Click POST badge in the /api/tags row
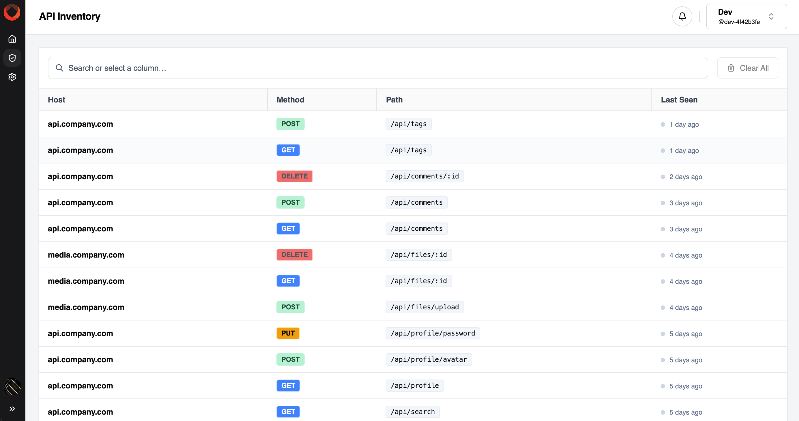Image resolution: width=799 pixels, height=421 pixels. [290, 124]
